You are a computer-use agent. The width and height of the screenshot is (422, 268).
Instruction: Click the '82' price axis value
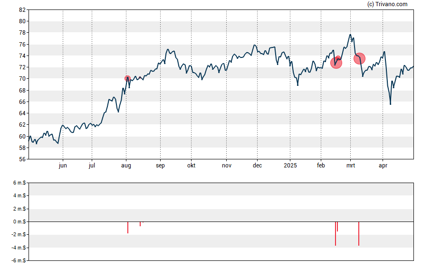tap(22, 10)
